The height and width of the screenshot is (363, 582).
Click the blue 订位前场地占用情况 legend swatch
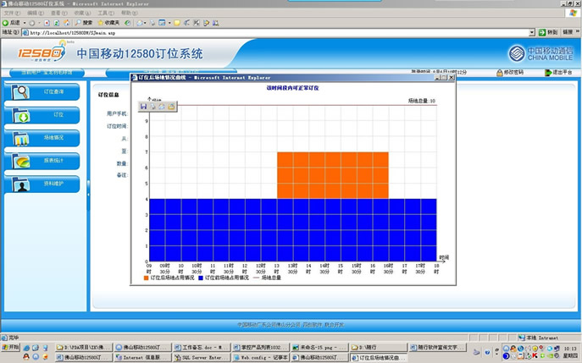pos(201,278)
